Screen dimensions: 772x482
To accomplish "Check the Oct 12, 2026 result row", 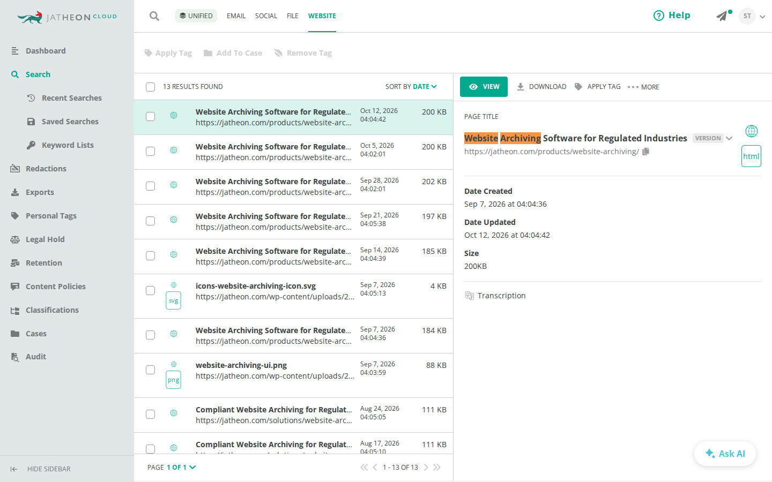I will pyautogui.click(x=151, y=117).
